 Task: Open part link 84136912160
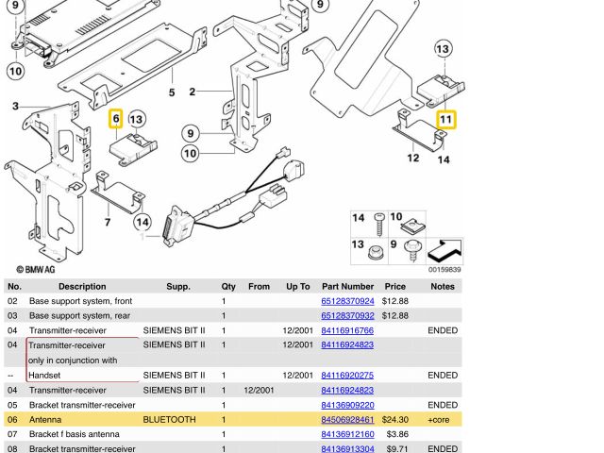point(347,434)
